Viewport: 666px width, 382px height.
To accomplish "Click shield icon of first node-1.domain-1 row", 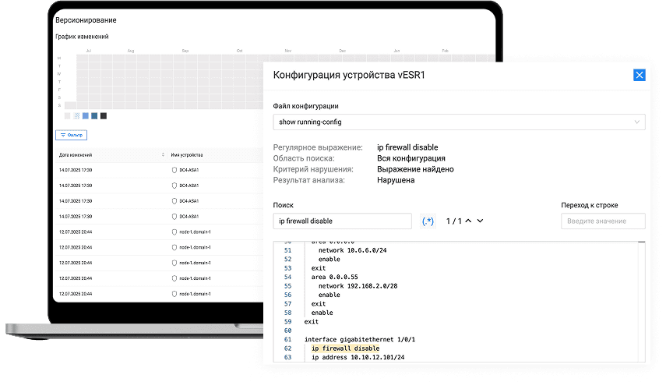I will [174, 232].
